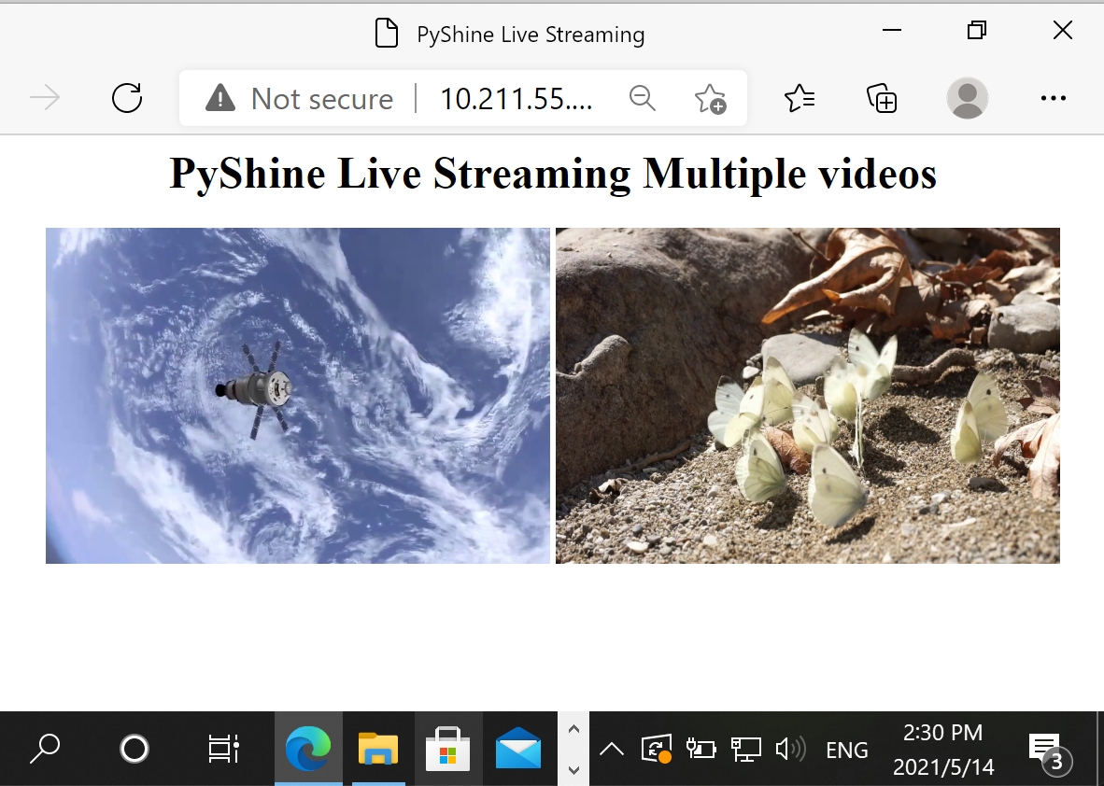Zoom out using the magnifier in address bar
The image size is (1104, 786).
tap(643, 98)
